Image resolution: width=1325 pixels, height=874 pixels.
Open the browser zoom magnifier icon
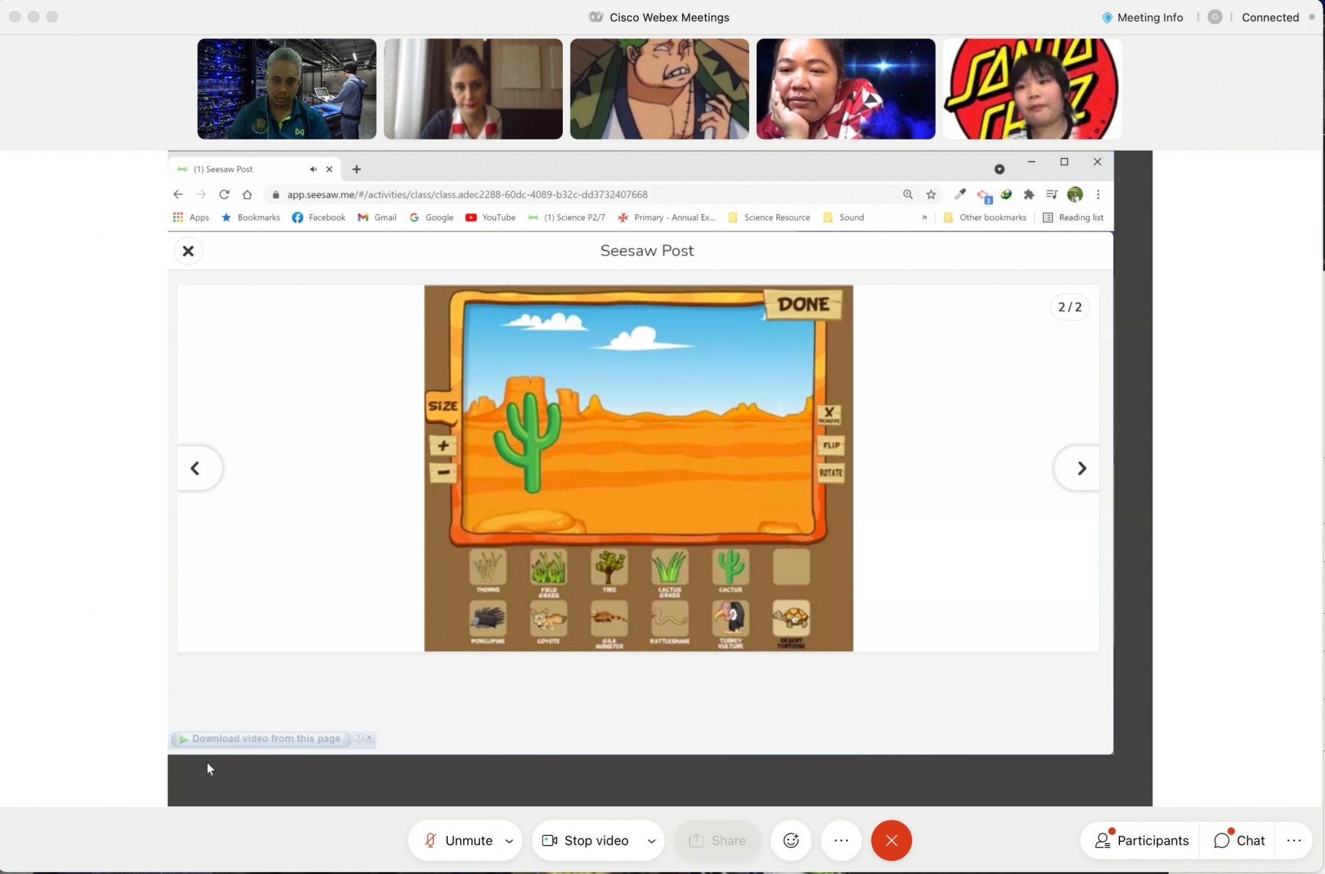coord(908,195)
